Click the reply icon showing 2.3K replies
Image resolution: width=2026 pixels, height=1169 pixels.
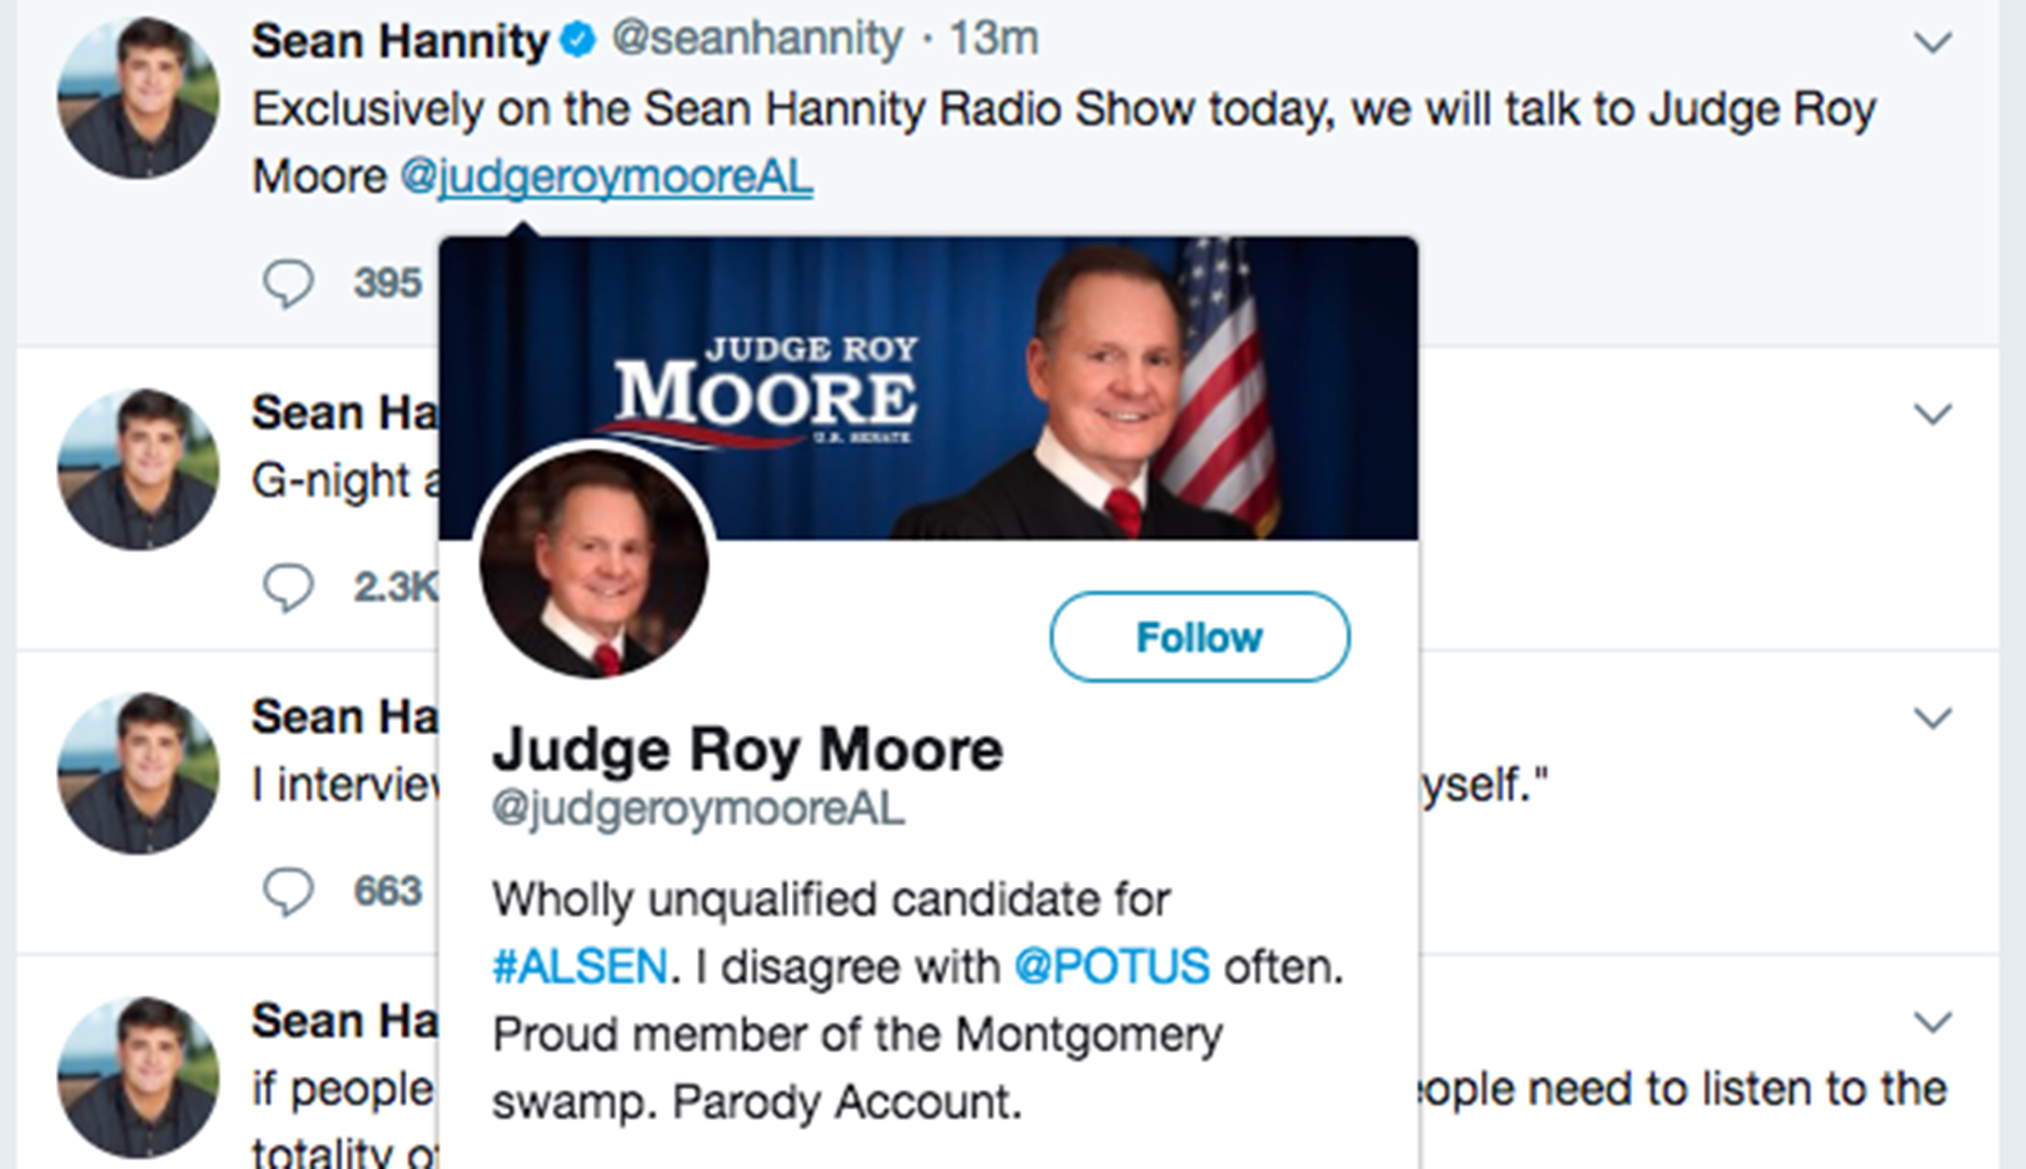point(288,587)
